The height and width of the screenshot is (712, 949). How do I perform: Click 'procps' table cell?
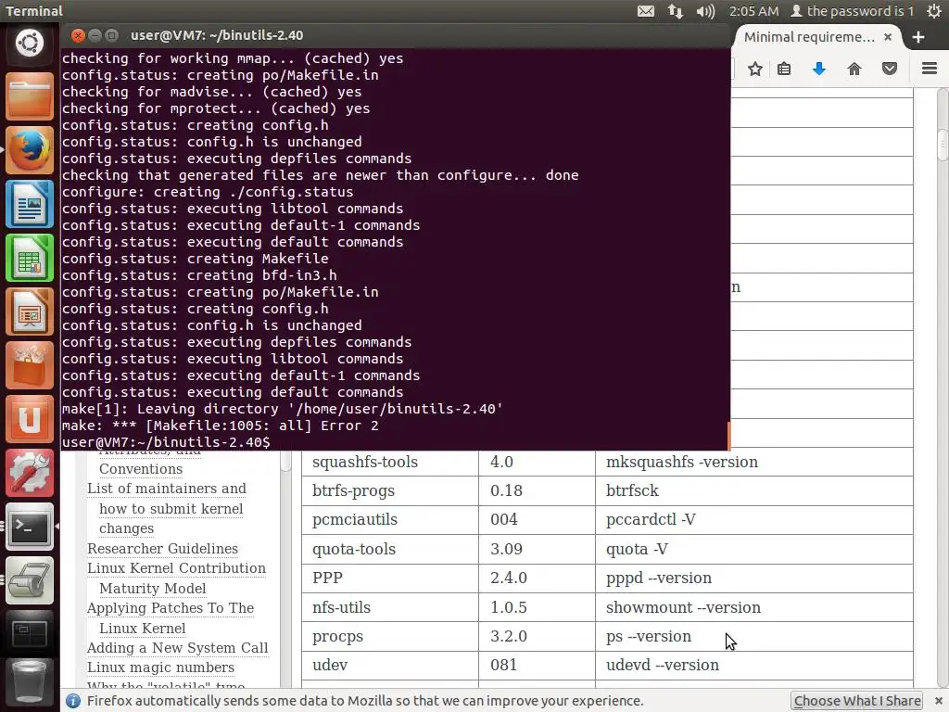coord(390,636)
